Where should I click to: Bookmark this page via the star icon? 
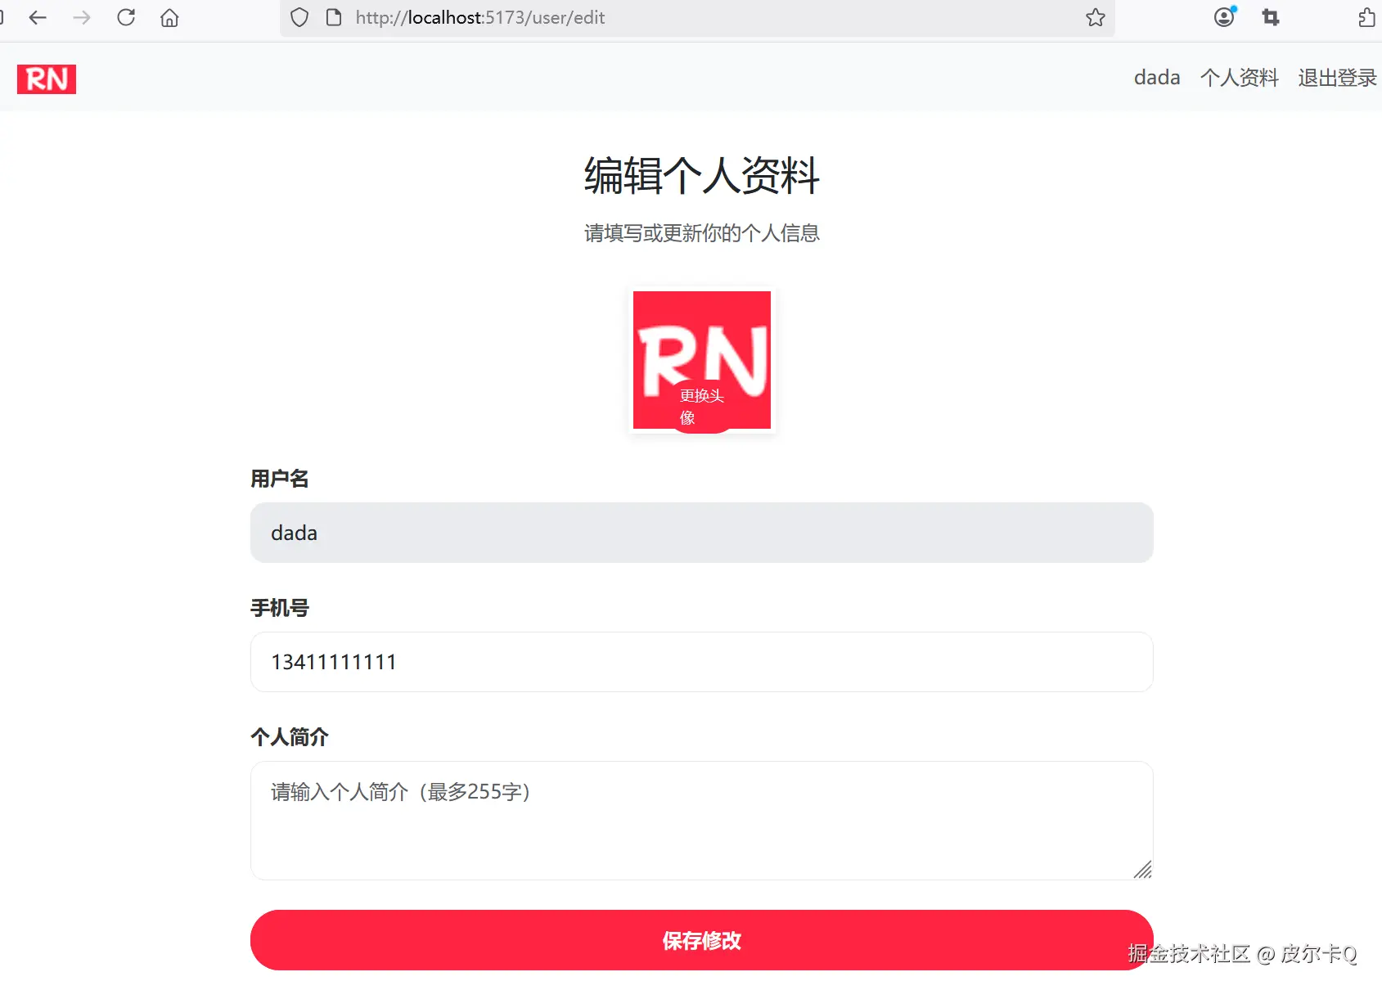point(1095,17)
